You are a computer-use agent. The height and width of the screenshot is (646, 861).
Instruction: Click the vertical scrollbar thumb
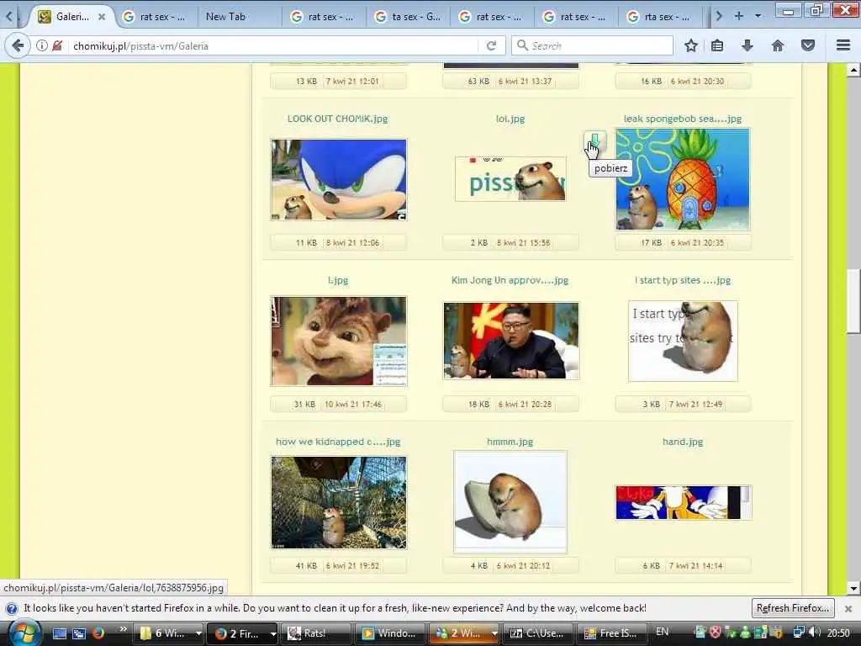tap(853, 301)
